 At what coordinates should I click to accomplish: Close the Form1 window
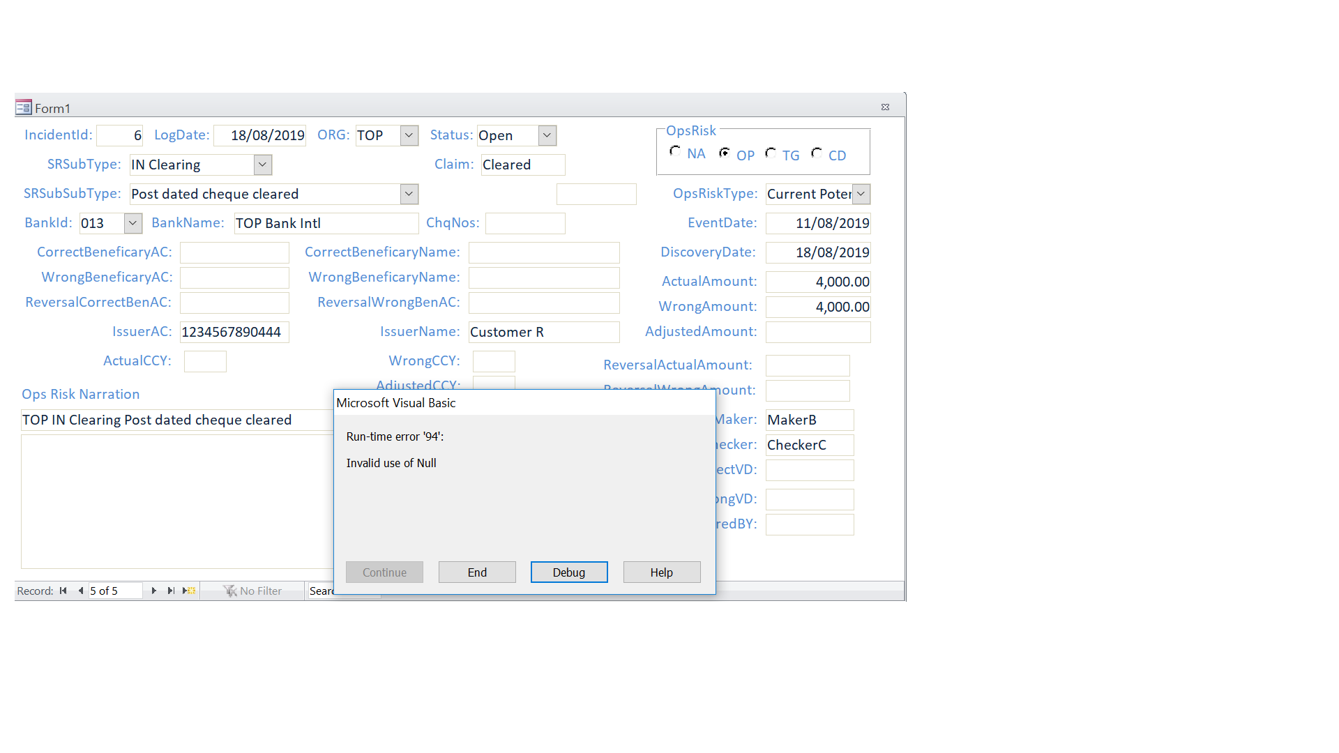[x=885, y=107]
